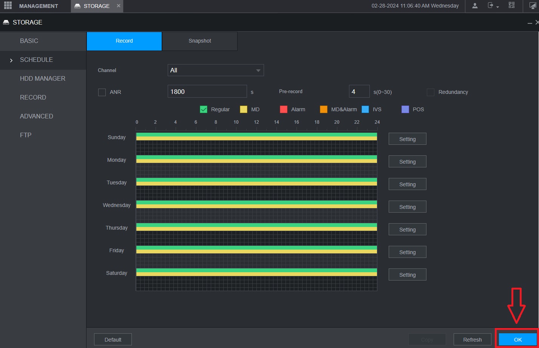
Task: Click Saturday's yellow MD schedule bar
Action: [256, 274]
